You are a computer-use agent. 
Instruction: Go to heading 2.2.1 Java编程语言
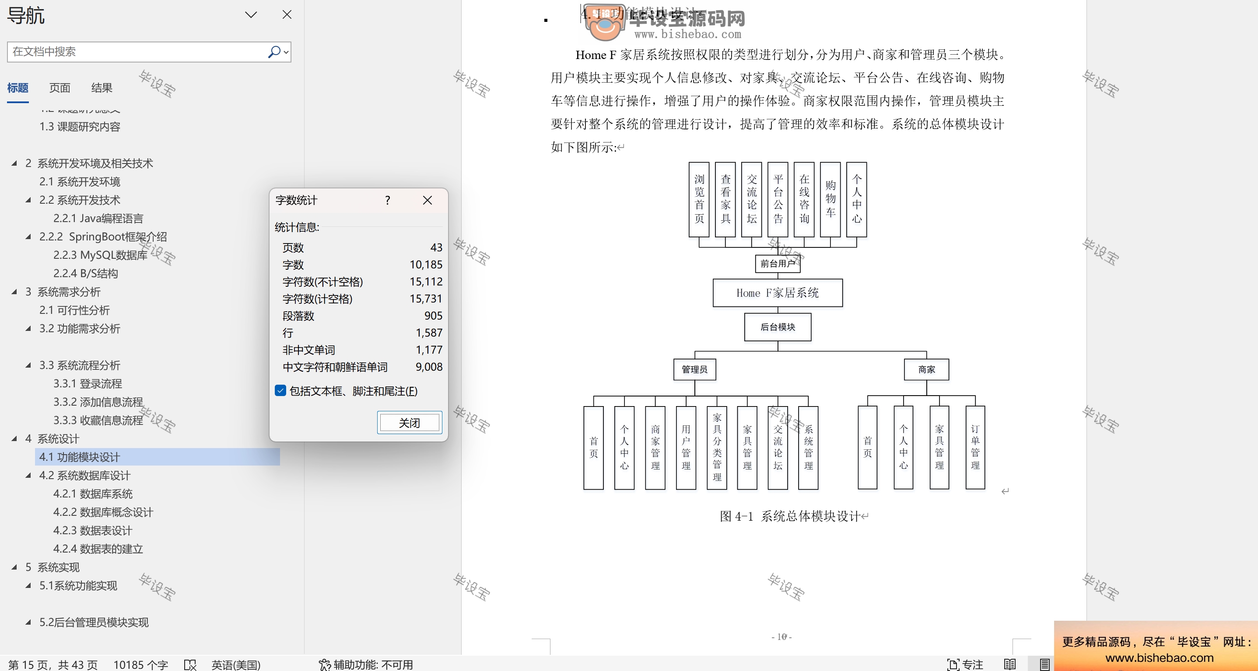coord(98,218)
